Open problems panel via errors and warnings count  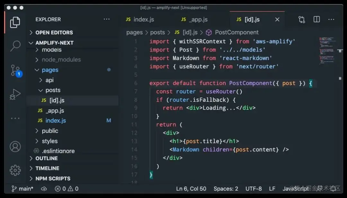[67, 189]
